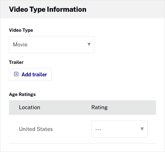The image size is (165, 152).
Task: Click the arrow in Video Type dropdown
Action: pyautogui.click(x=89, y=44)
